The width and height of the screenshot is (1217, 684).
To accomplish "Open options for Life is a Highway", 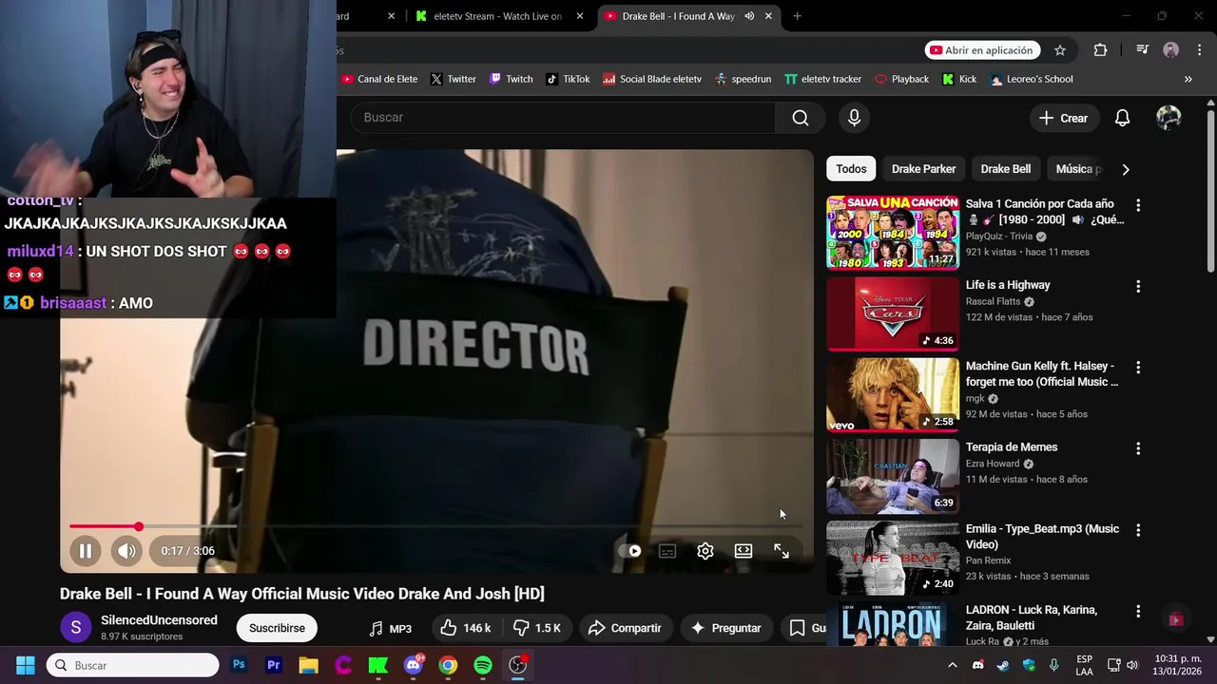I will [x=1138, y=286].
